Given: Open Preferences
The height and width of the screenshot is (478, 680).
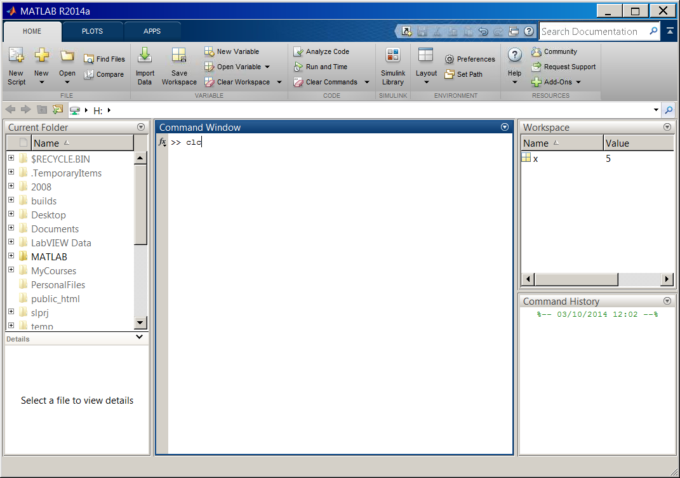Looking at the screenshot, I should 470,59.
